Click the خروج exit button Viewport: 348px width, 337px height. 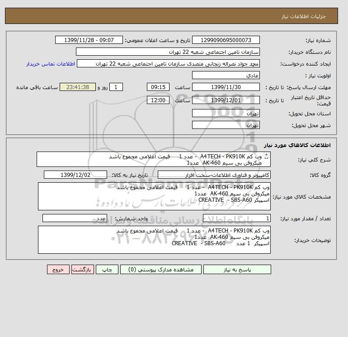58,270
